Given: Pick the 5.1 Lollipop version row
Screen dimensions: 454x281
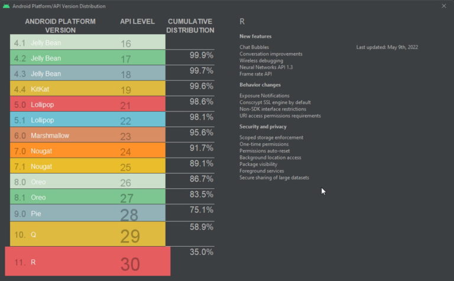Looking at the screenshot, I should click(x=87, y=120).
